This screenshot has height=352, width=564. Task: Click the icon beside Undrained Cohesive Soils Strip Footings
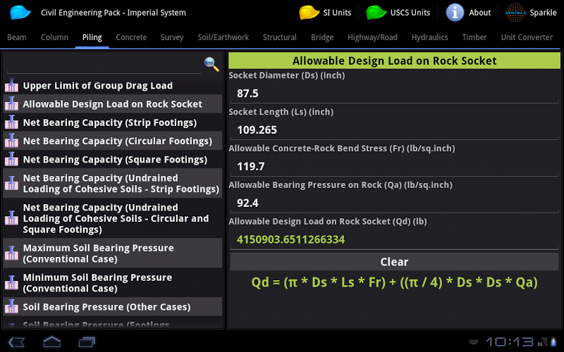(x=11, y=183)
